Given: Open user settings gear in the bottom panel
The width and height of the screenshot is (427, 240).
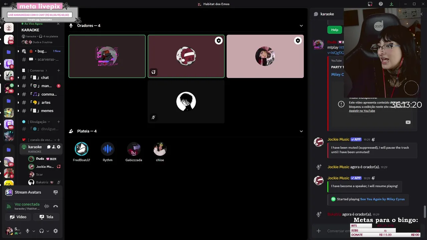Looking at the screenshot, I should click(56, 231).
